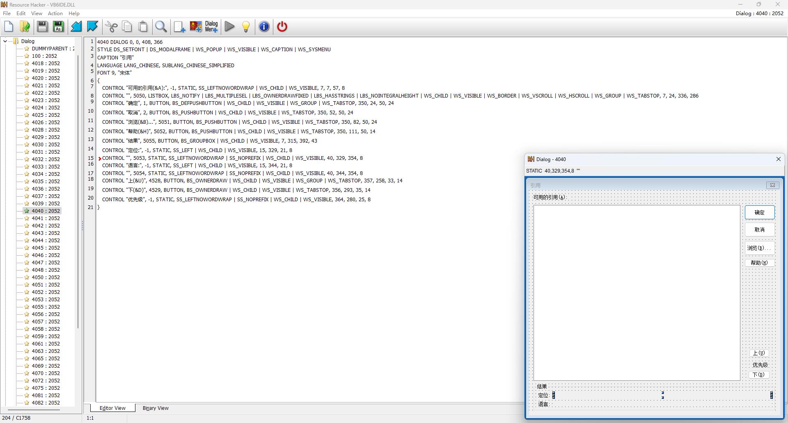Select the 100 : 2052 dialog entry
The image size is (788, 423).
pos(44,56)
